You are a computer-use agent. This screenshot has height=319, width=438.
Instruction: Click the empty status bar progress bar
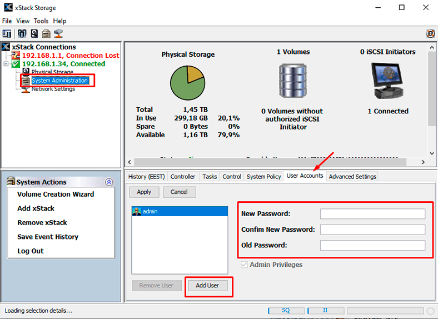[385, 311]
